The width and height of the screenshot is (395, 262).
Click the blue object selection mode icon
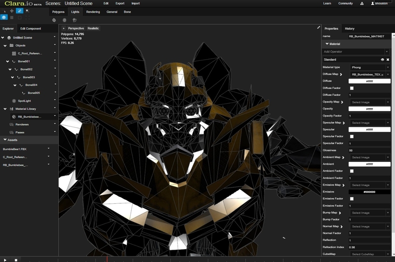(x=4, y=17)
